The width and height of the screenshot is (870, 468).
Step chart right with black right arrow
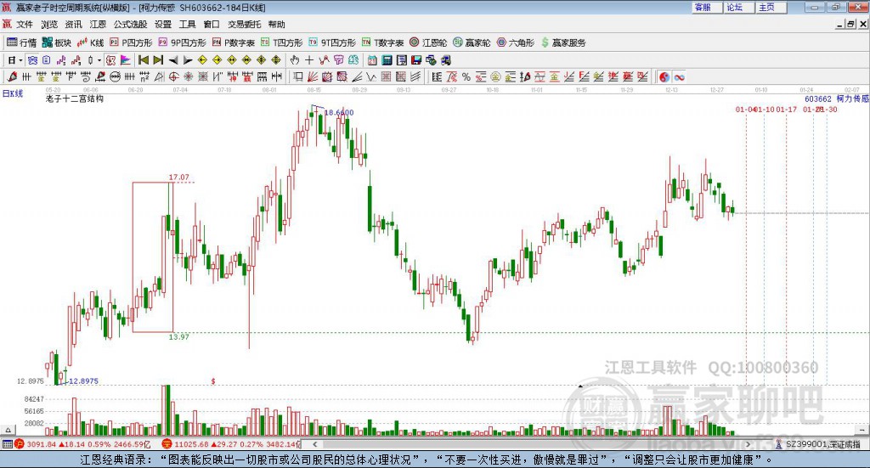(188, 60)
